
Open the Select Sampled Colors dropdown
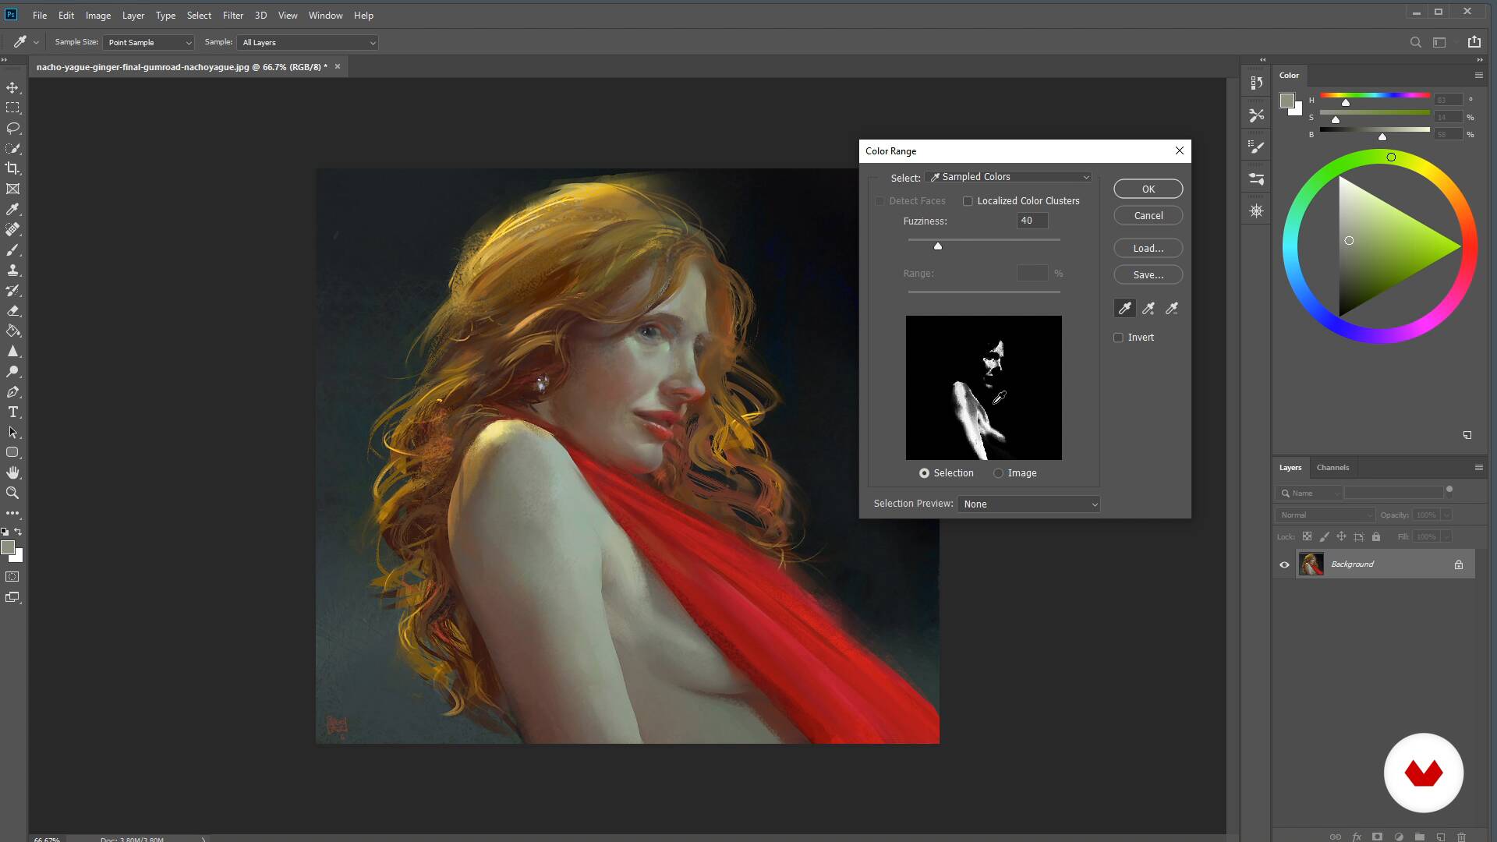[x=1009, y=177]
